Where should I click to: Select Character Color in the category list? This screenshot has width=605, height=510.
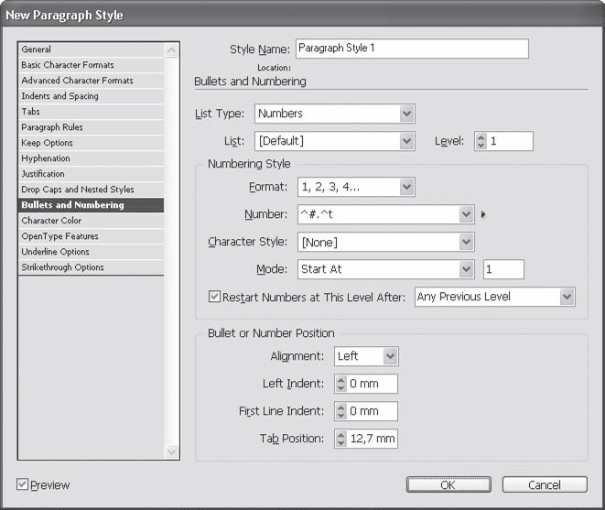tap(52, 221)
